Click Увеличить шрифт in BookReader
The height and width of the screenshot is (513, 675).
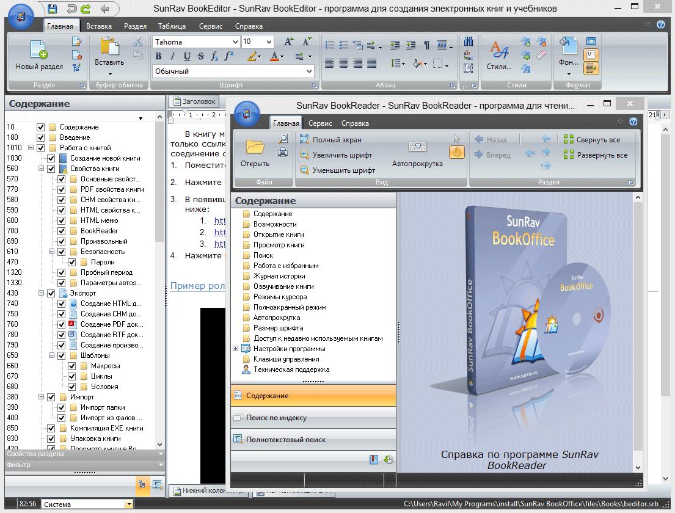point(336,155)
